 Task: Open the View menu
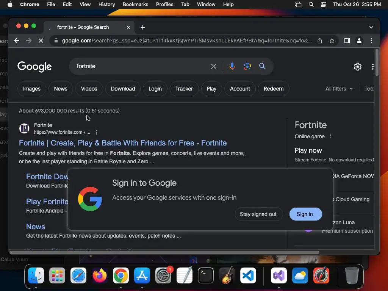(x=85, y=5)
